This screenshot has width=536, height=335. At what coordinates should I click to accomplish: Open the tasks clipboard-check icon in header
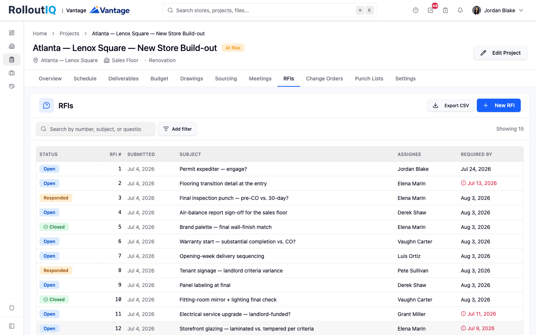[x=445, y=10]
